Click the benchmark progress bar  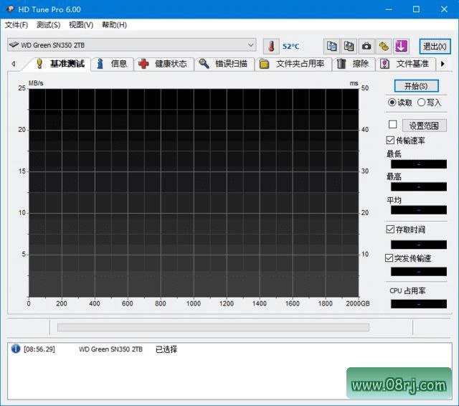pos(213,327)
